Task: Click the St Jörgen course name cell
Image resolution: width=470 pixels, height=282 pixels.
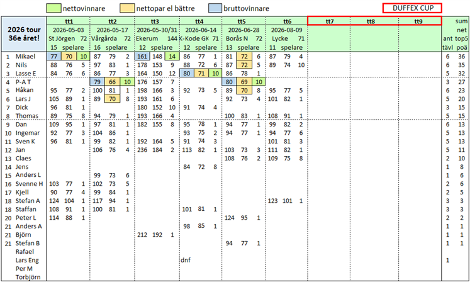Action: [62, 38]
